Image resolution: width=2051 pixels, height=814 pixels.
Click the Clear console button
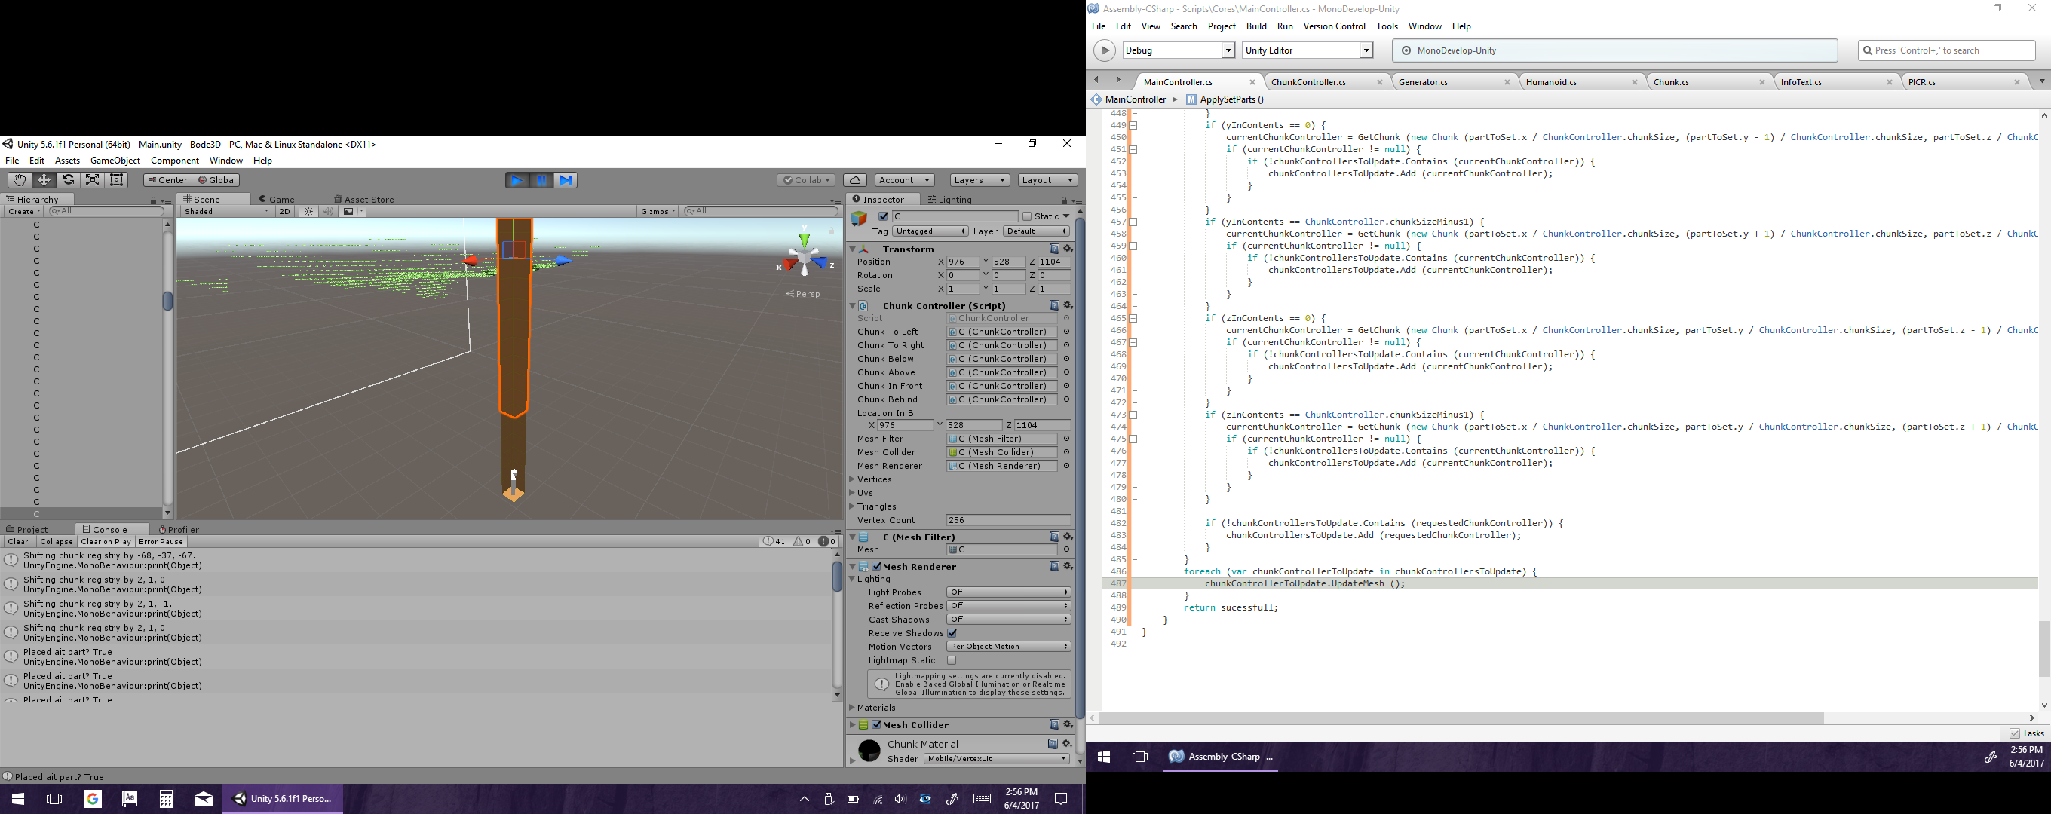pyautogui.click(x=18, y=542)
